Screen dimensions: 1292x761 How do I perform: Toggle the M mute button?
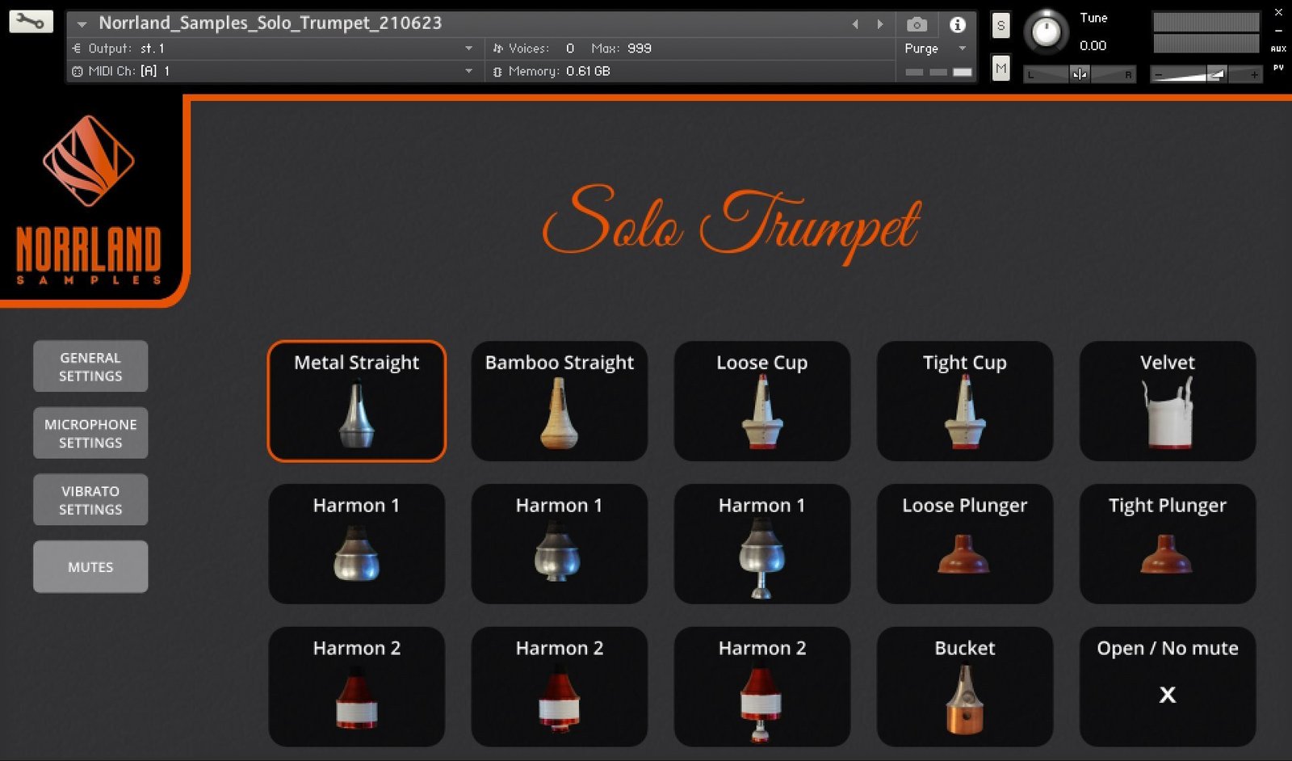(x=1000, y=69)
